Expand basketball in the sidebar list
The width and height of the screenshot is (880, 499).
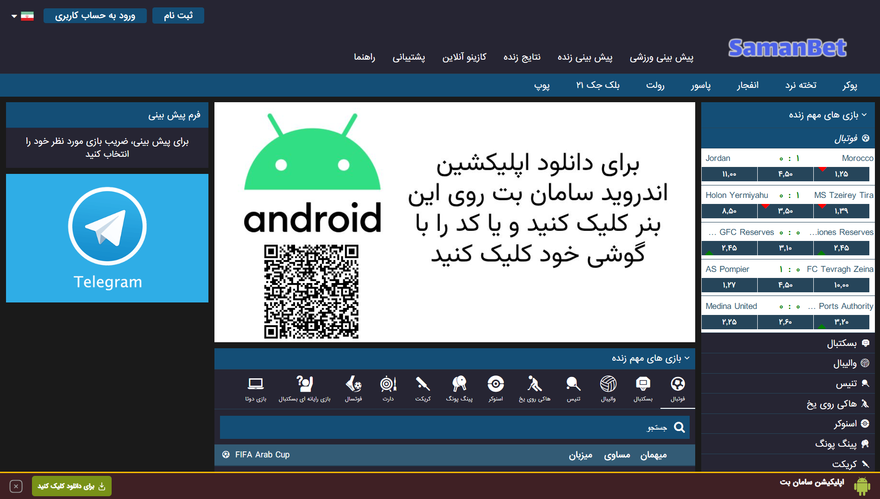click(788, 343)
